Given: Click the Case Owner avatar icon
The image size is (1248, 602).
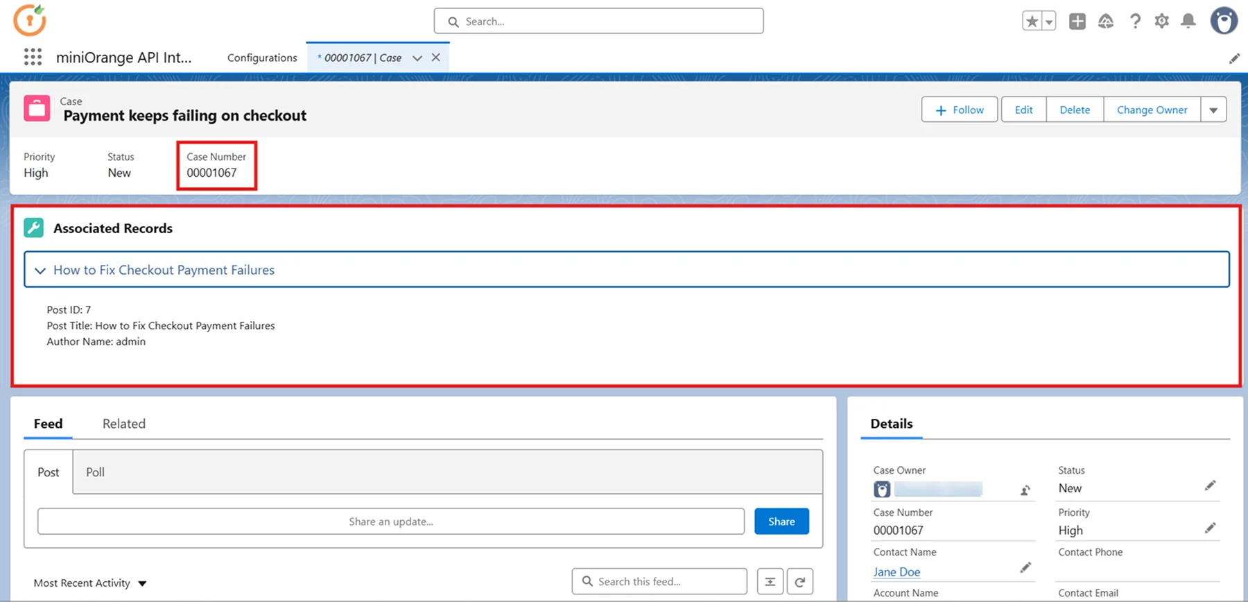Looking at the screenshot, I should (x=882, y=489).
